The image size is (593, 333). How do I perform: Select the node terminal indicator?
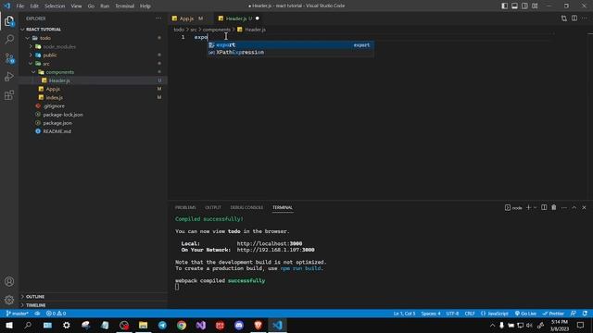point(513,207)
